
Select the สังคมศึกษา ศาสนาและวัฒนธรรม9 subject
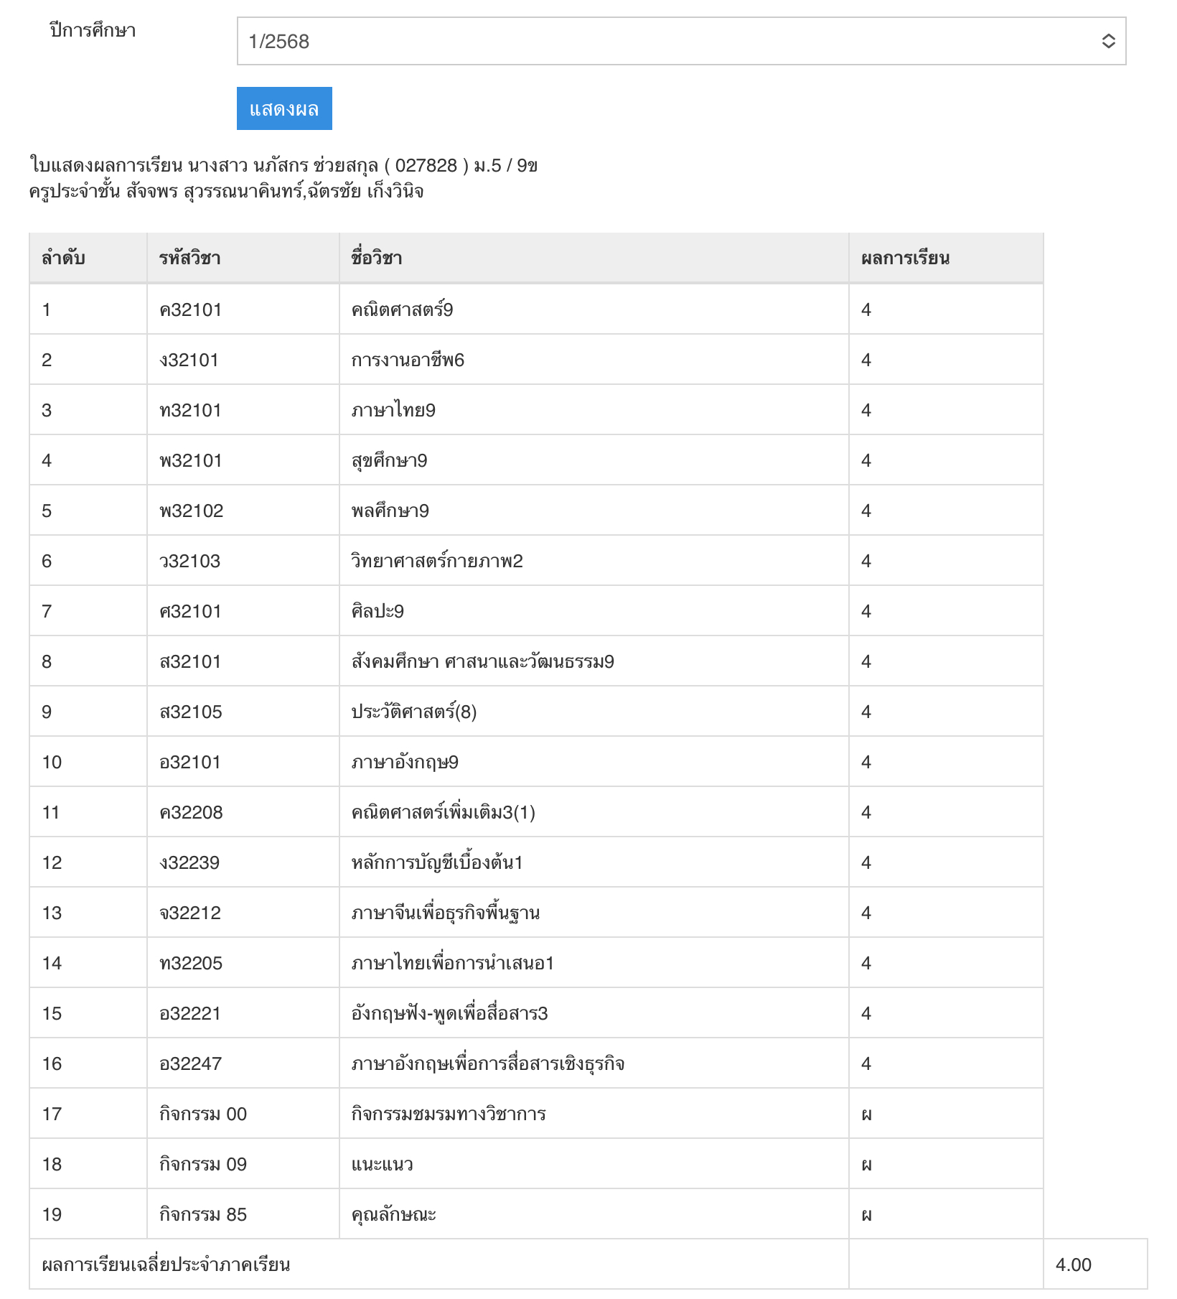(x=482, y=661)
